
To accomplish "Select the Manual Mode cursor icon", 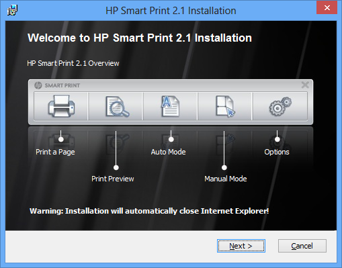I will pos(225,106).
